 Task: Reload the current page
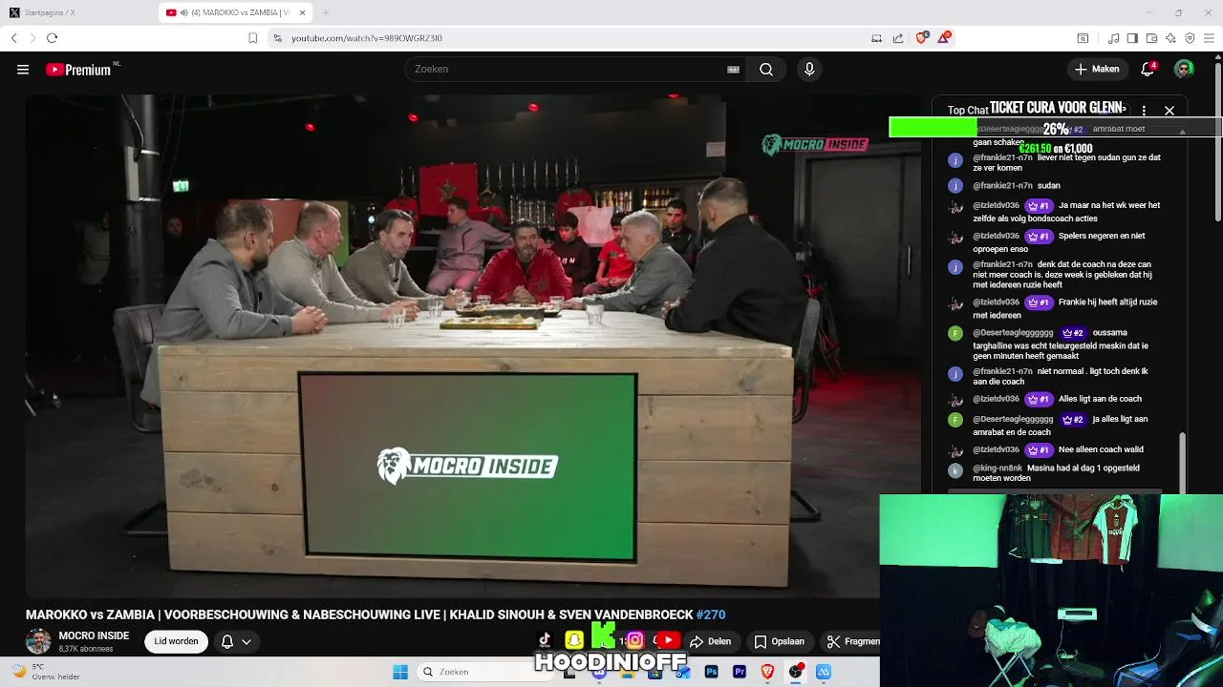[x=52, y=38]
